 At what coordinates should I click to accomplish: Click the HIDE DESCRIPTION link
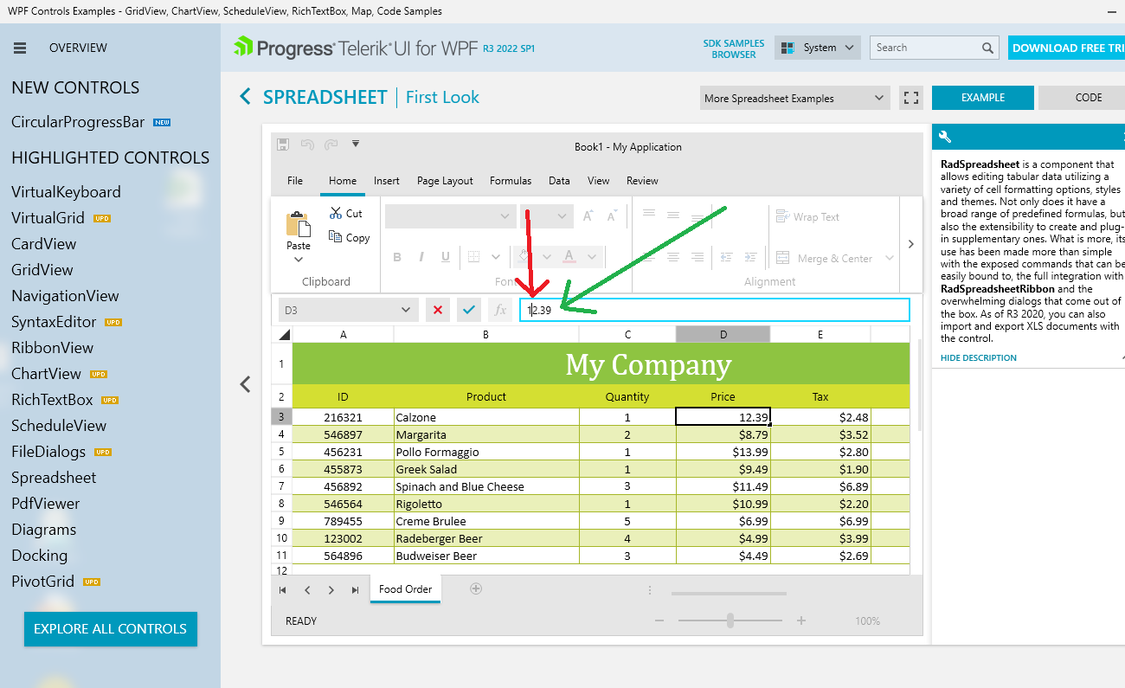click(979, 357)
